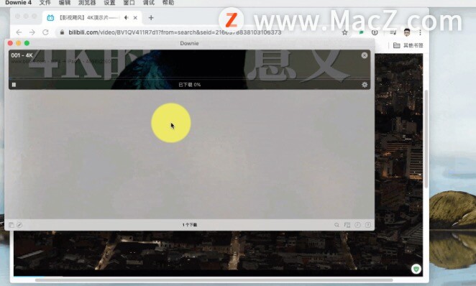Image resolution: width=476 pixels, height=286 pixels.
Task: Open the 窗口 menu
Action: [x=129, y=3]
